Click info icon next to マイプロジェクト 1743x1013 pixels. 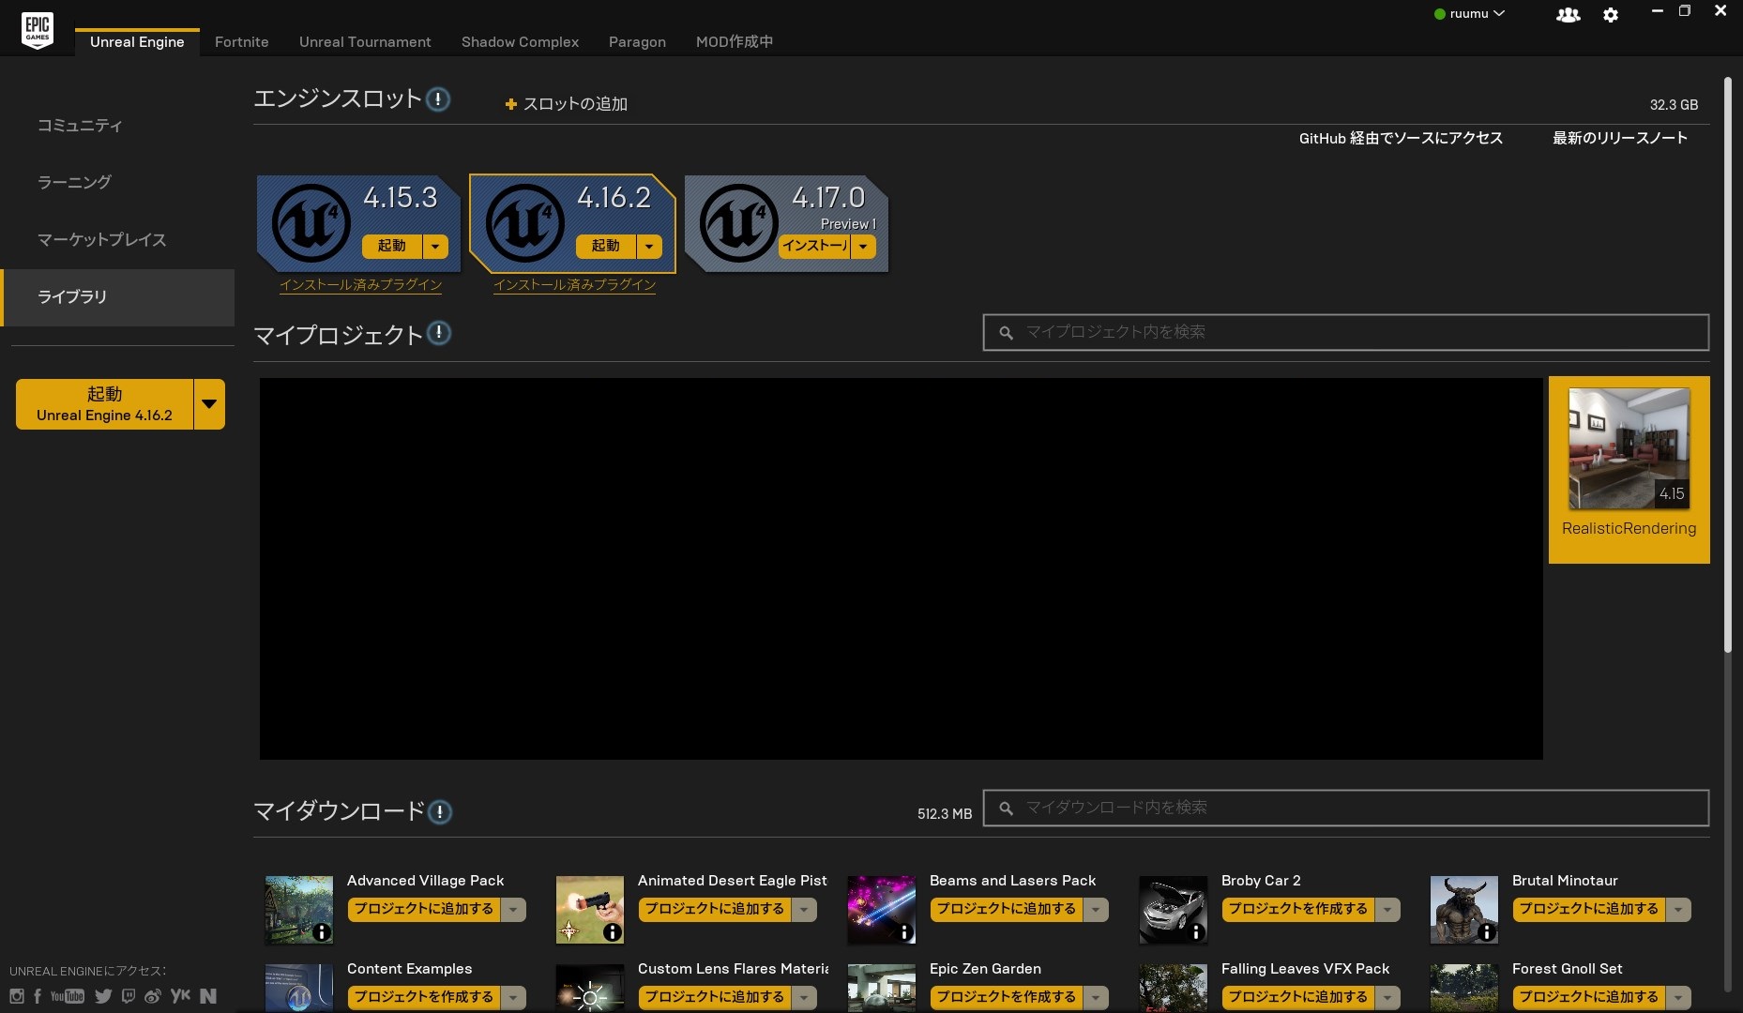click(439, 333)
